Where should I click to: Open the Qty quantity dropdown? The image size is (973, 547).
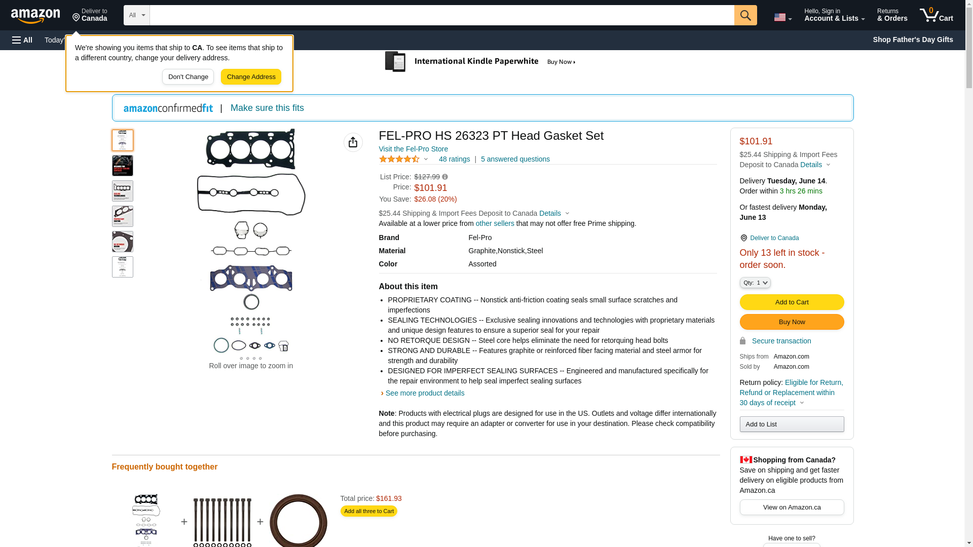755,283
